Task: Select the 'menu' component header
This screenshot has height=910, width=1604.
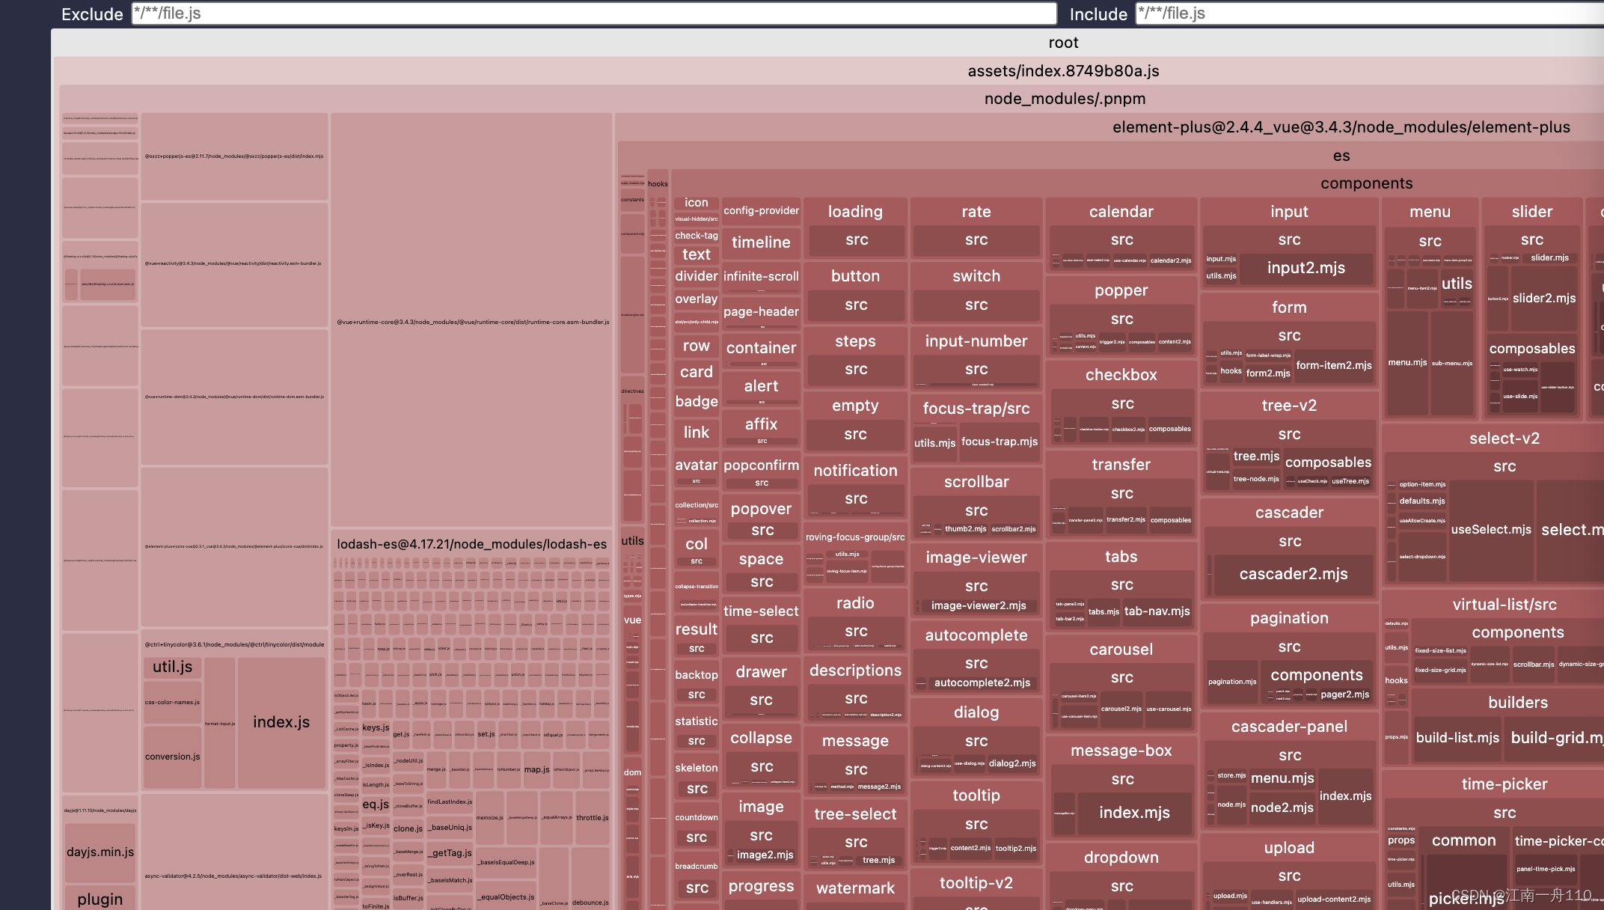Action: click(x=1430, y=212)
